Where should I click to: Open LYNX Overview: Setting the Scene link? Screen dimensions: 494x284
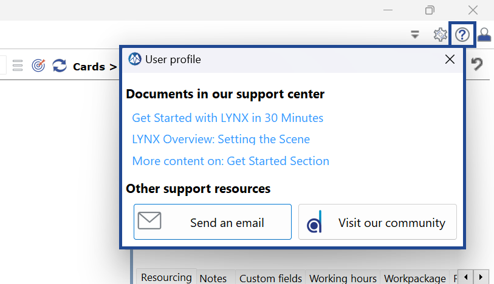[x=221, y=140]
